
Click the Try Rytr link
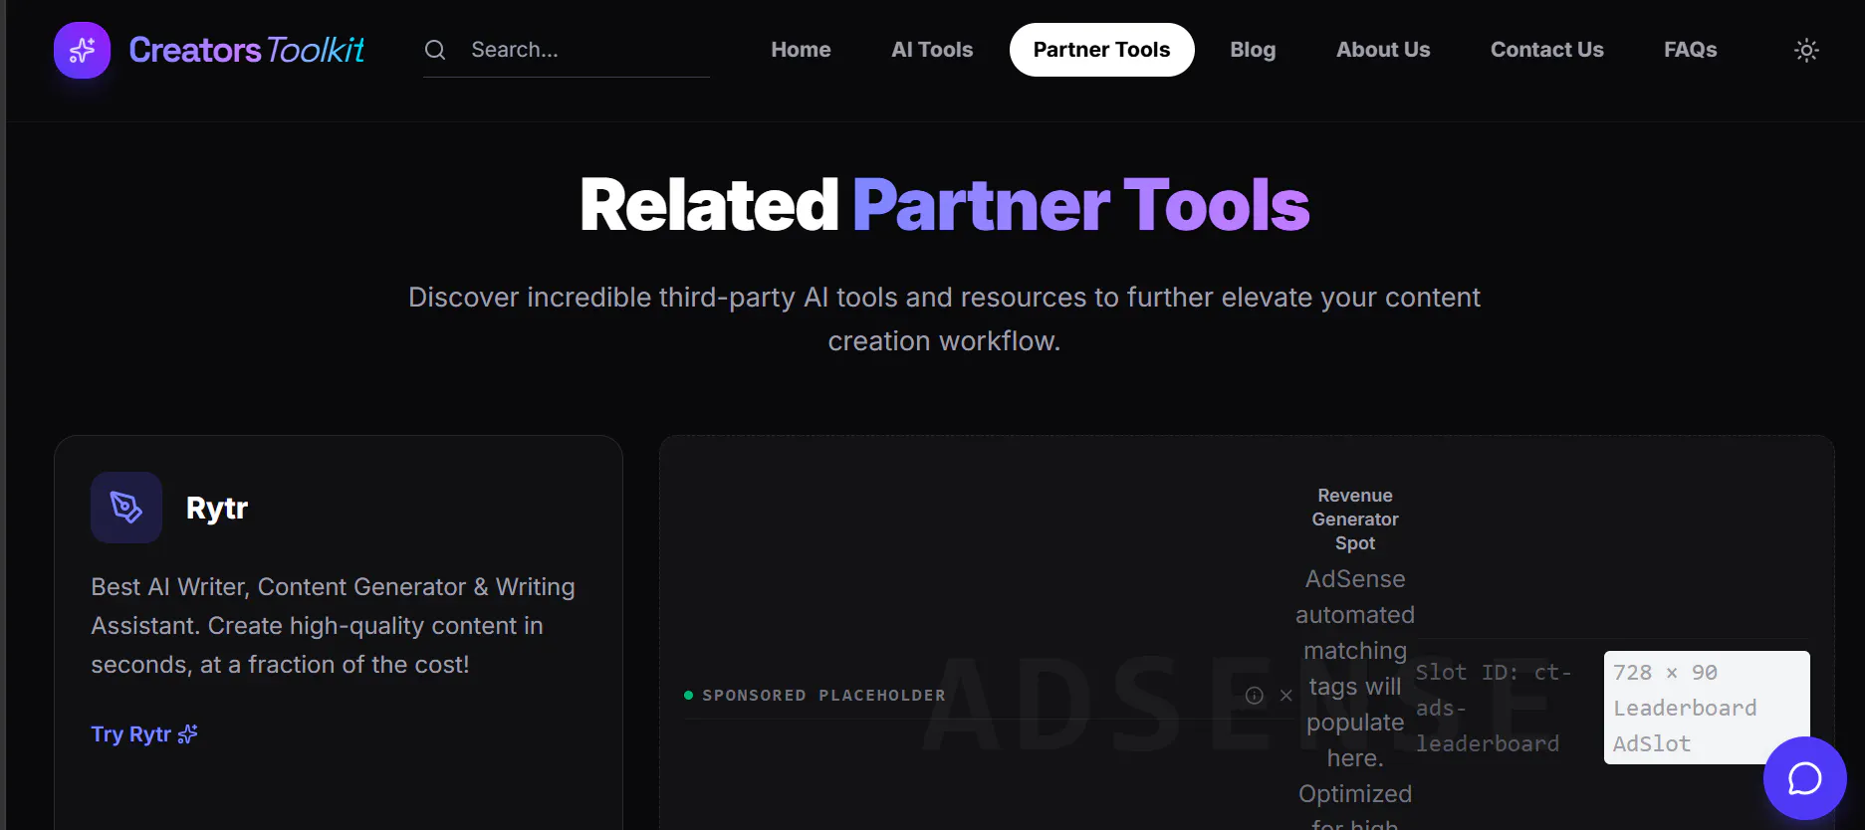[x=144, y=734]
